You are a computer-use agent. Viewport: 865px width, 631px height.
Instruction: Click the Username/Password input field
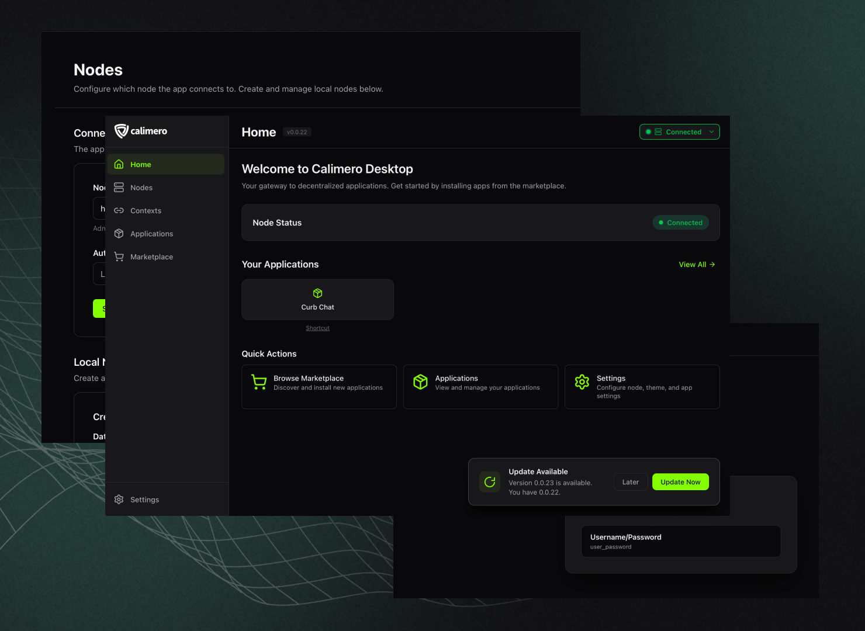680,541
